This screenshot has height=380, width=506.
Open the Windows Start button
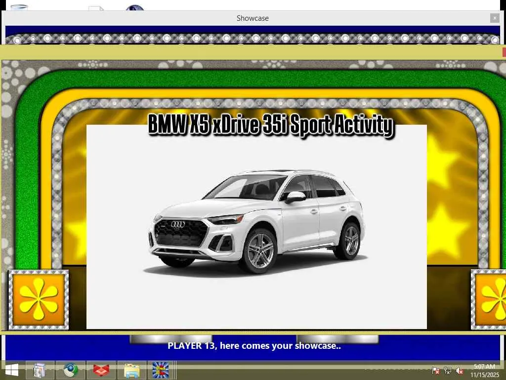[12, 370]
